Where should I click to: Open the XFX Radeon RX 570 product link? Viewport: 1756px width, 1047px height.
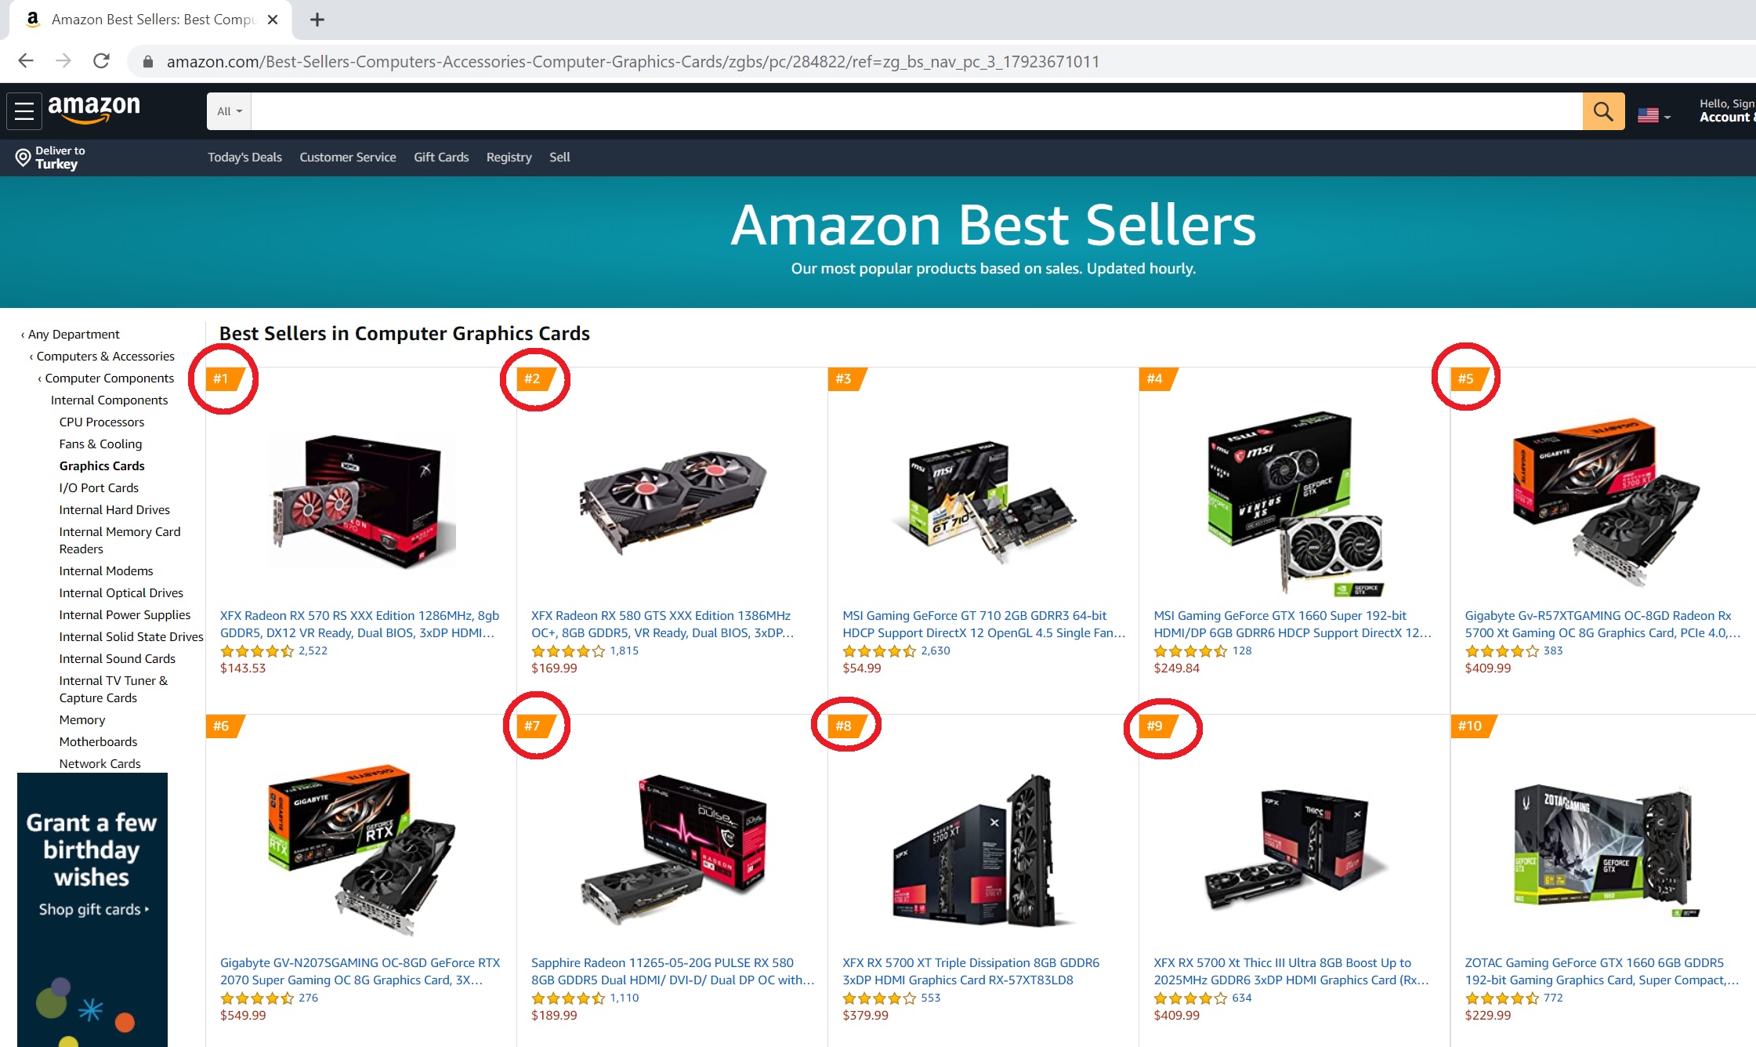[x=360, y=624]
